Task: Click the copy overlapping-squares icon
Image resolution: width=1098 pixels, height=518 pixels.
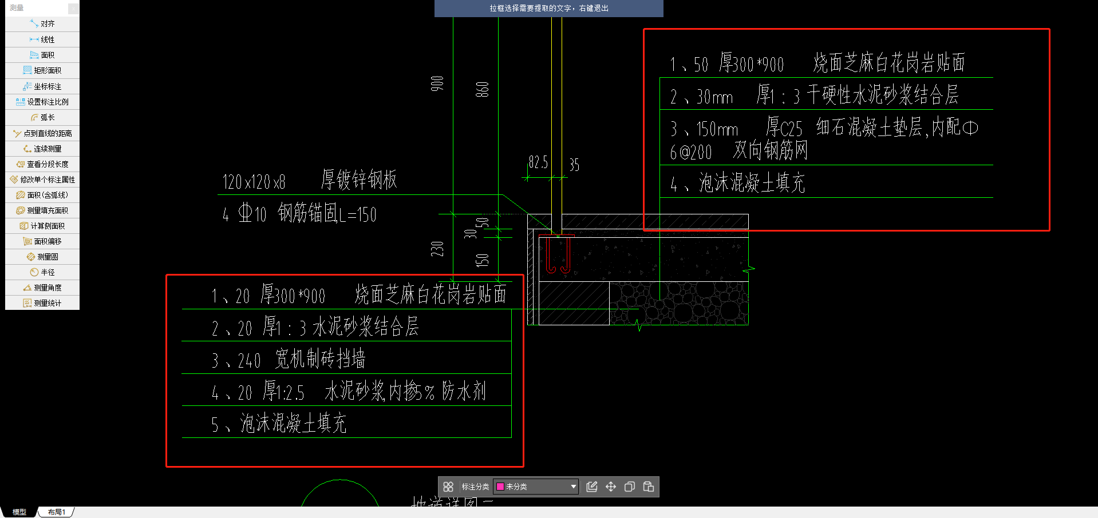Action: coord(630,487)
